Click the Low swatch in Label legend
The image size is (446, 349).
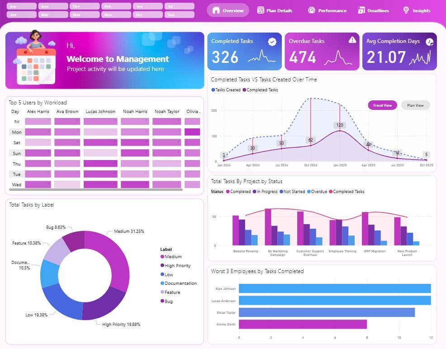(x=162, y=274)
